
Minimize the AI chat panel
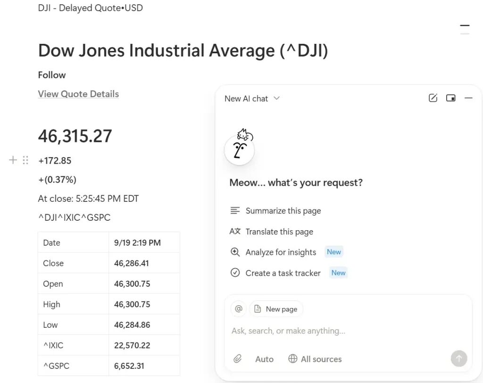pos(468,98)
